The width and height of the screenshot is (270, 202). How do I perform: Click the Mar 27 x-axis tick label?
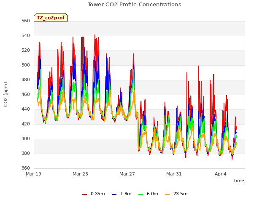127,174
